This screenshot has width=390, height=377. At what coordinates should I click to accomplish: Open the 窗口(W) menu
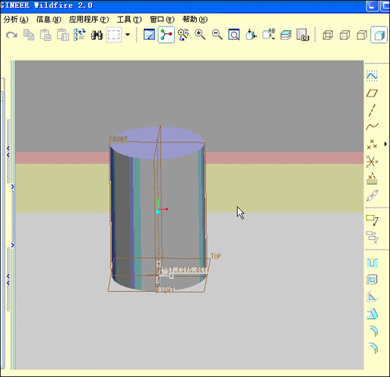click(x=162, y=20)
